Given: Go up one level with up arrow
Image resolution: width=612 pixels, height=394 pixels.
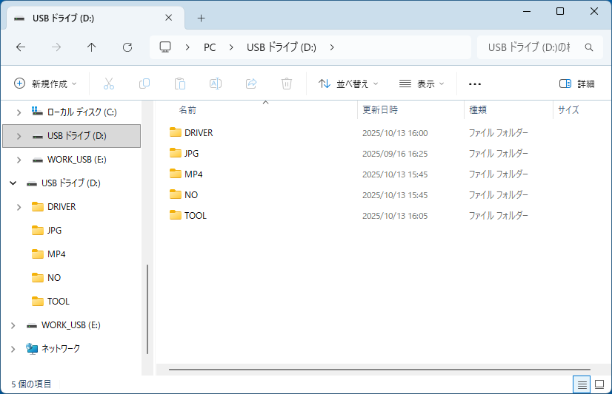Looking at the screenshot, I should click(91, 47).
